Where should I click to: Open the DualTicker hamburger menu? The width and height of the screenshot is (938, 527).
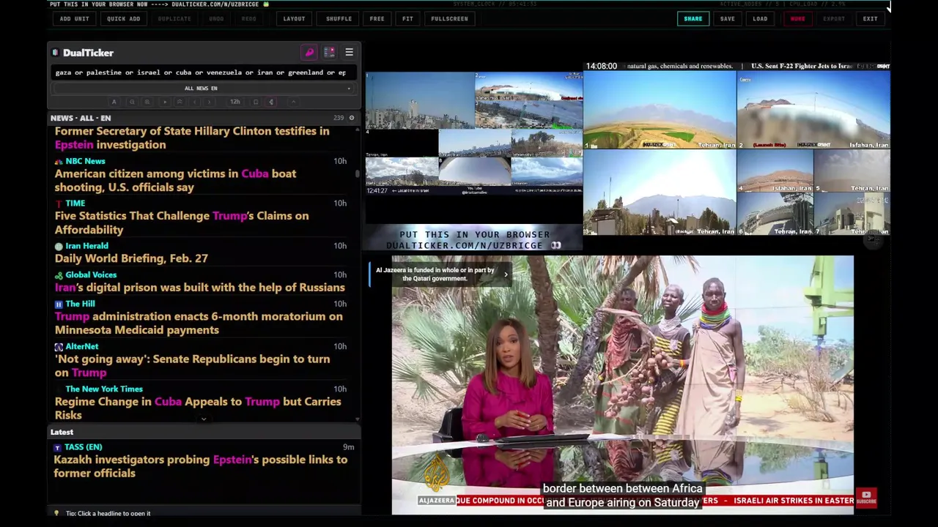[x=349, y=53]
